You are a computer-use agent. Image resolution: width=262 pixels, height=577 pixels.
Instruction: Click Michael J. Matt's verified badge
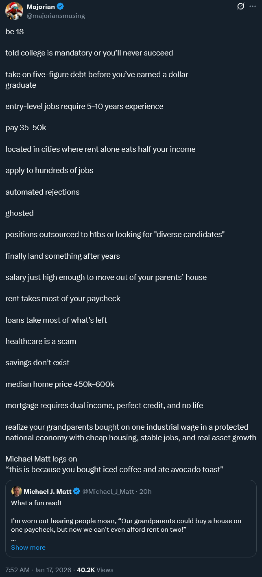(76, 491)
